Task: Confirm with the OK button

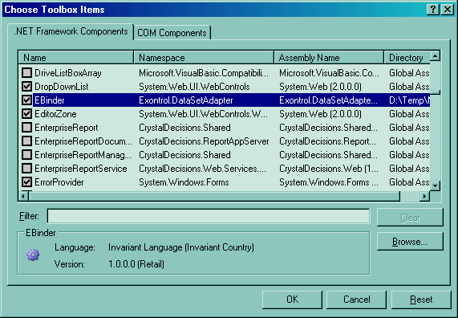Action: point(292,300)
